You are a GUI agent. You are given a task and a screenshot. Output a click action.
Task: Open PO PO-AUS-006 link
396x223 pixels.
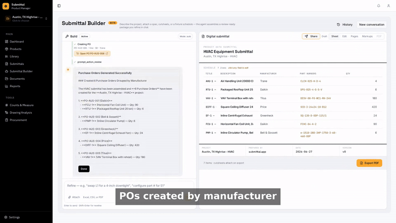tap(92, 54)
